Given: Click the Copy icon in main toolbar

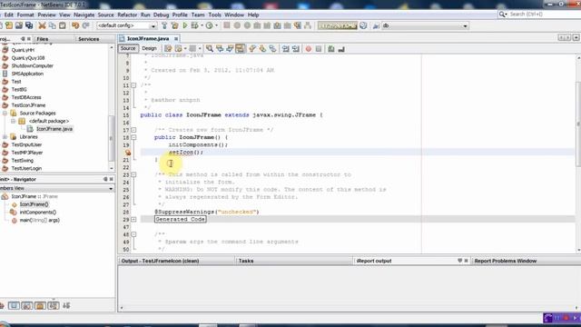Looking at the screenshot, I should [x=53, y=25].
